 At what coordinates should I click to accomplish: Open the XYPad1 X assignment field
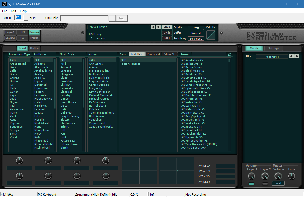coord(225,166)
